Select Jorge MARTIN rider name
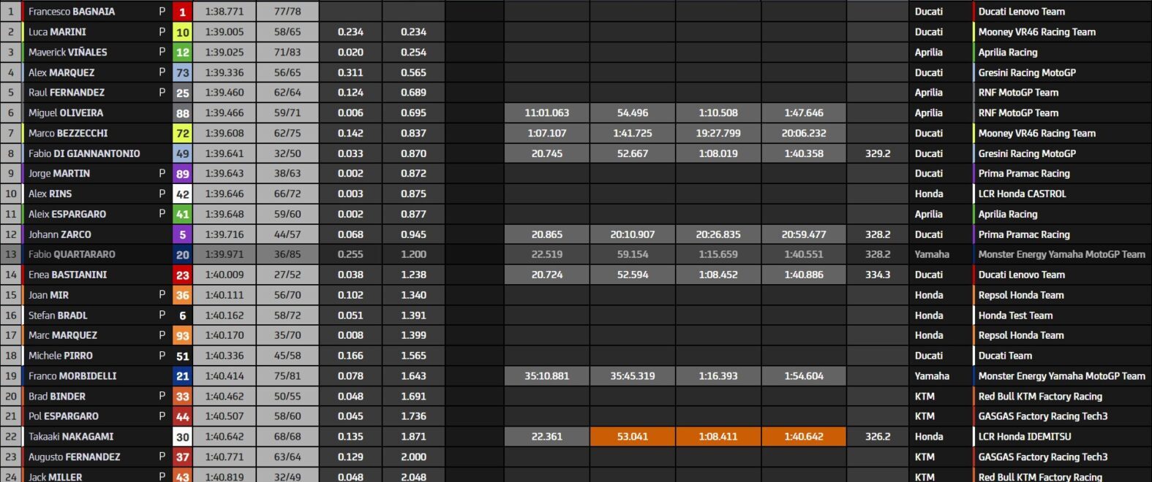1152x482 pixels. coord(59,174)
